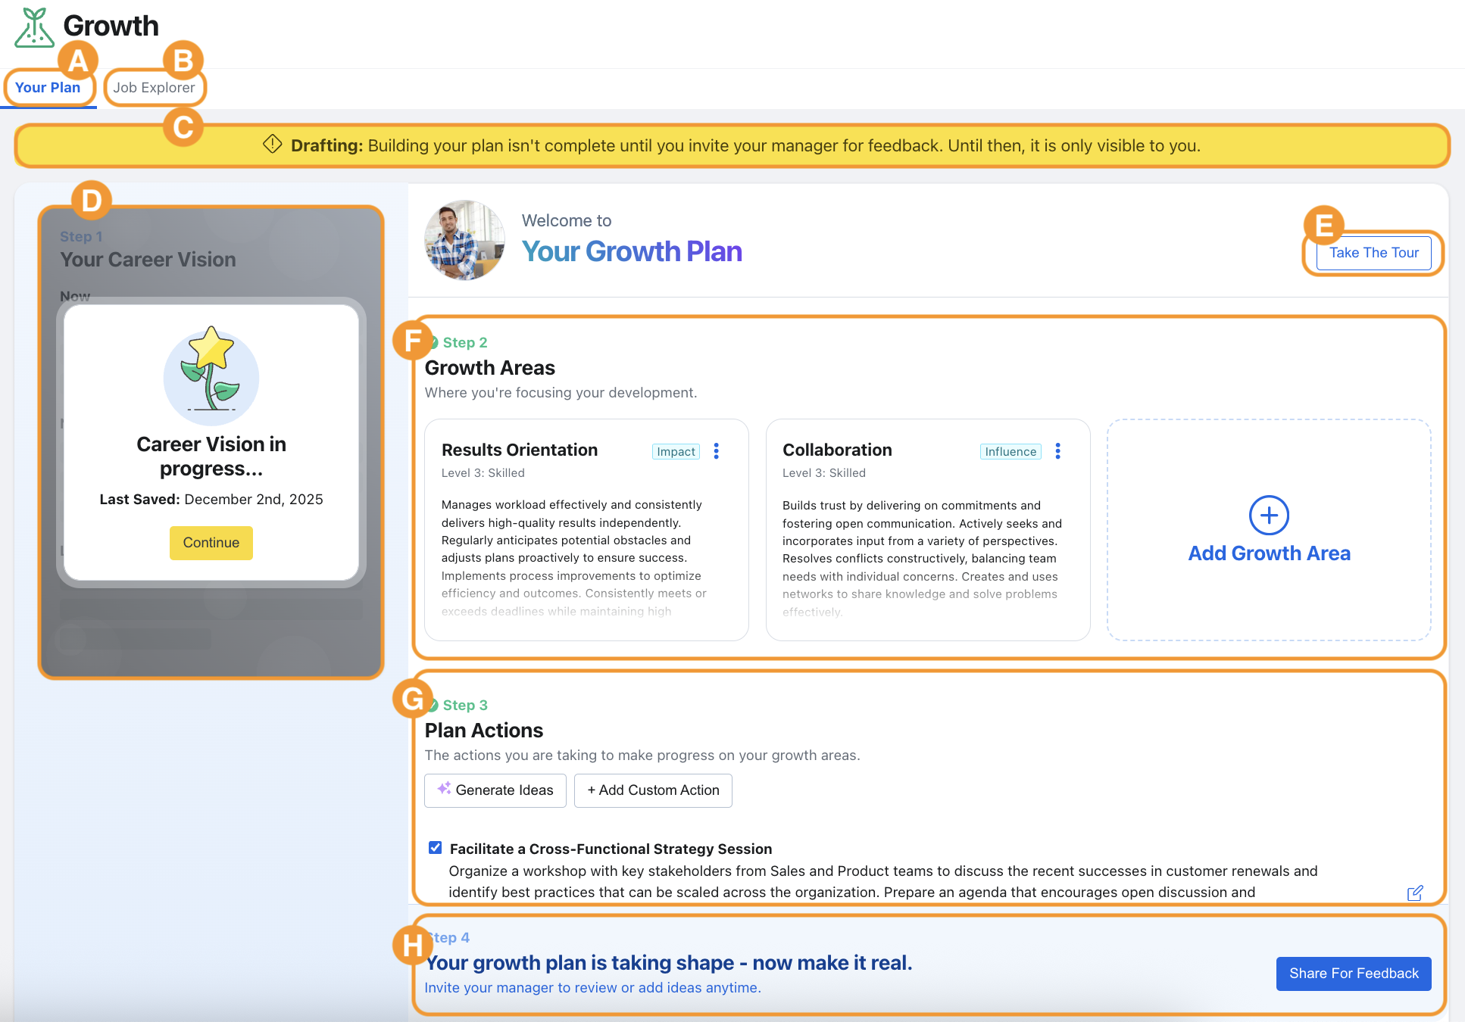Switch to the Job Explorer tab
Viewport: 1465px width, 1022px height.
(x=154, y=88)
